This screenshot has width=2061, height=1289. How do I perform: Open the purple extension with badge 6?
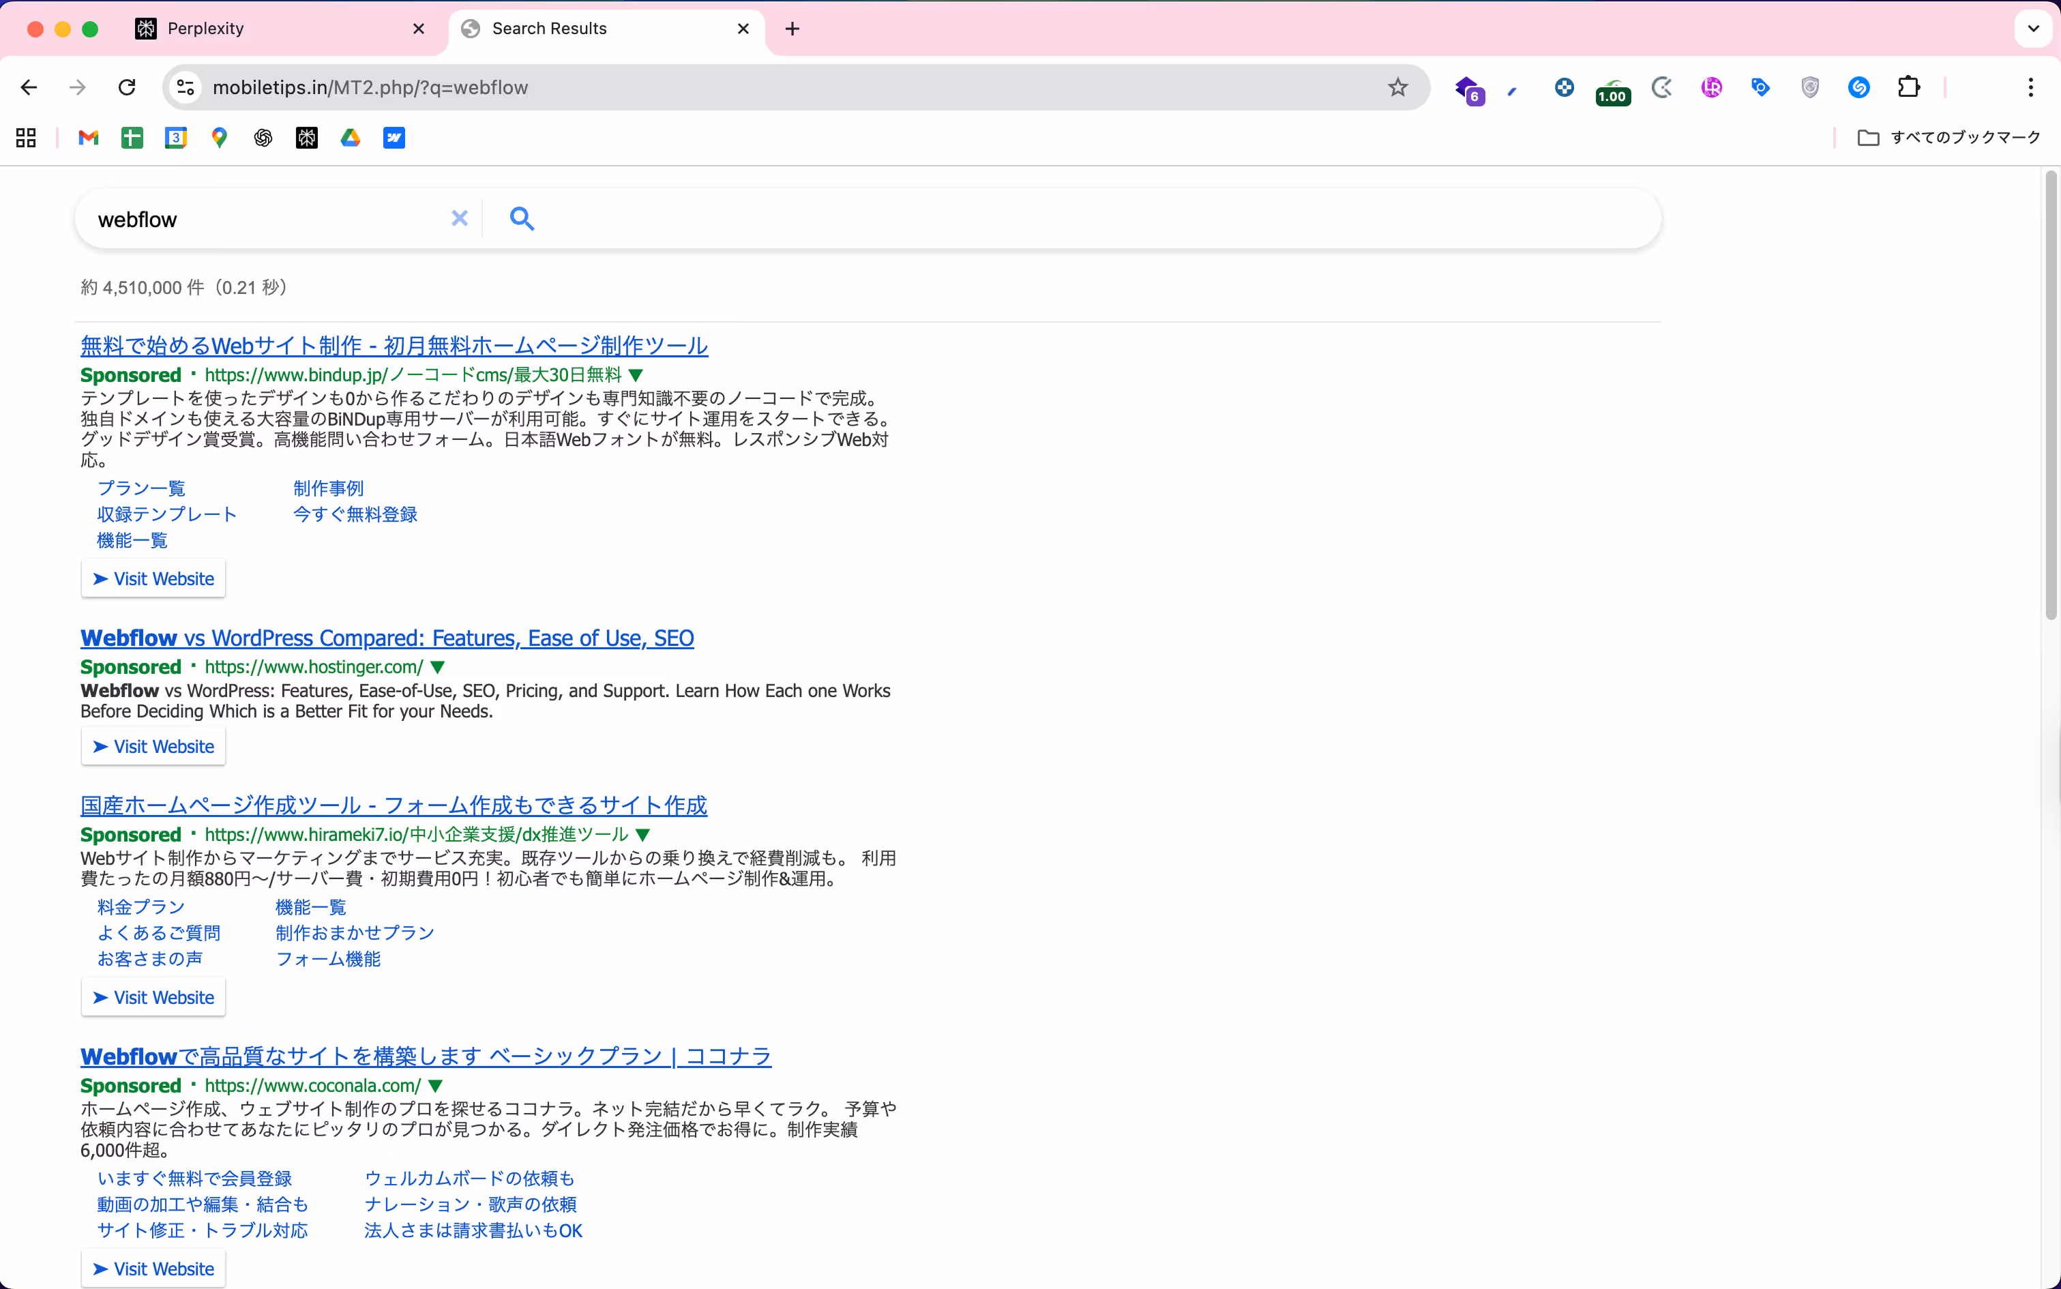pyautogui.click(x=1468, y=89)
